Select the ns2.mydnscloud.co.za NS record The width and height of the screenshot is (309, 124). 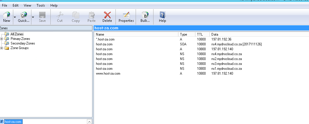tap(201, 59)
